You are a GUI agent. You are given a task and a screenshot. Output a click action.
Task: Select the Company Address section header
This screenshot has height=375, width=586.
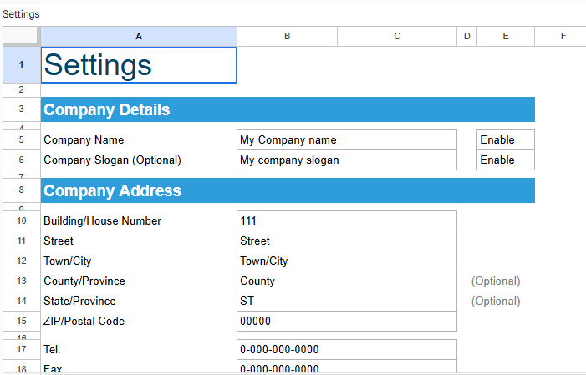tap(288, 190)
